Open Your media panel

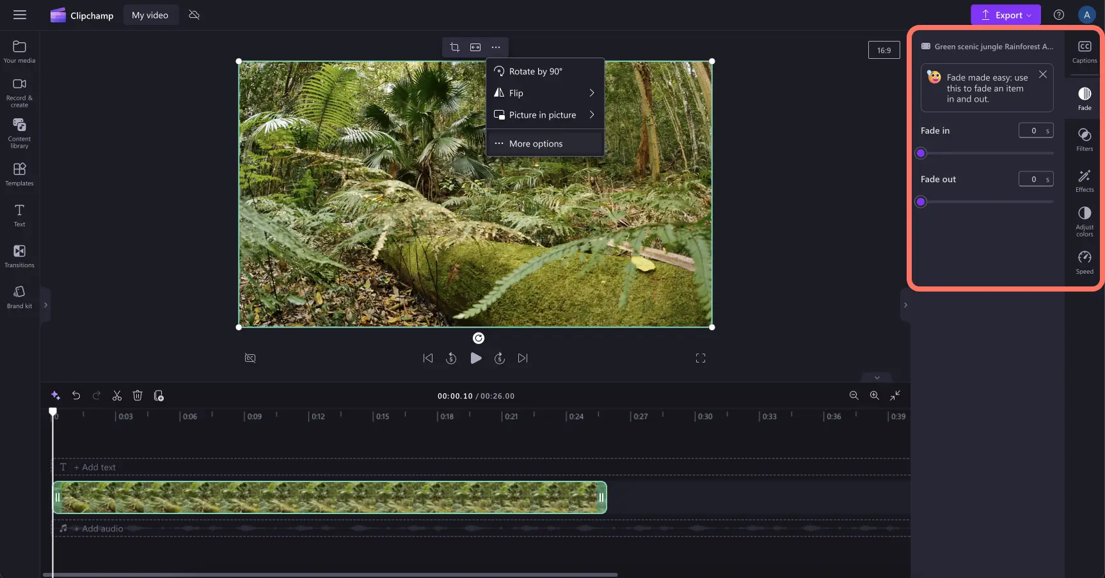pos(19,51)
